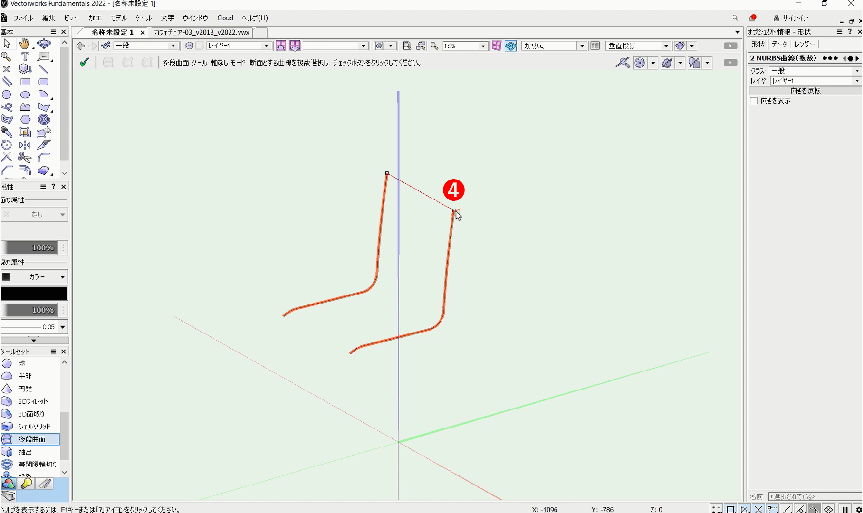Viewport: 863px width, 513px height.
Task: Select the Freehand tool
Action: coord(7,107)
